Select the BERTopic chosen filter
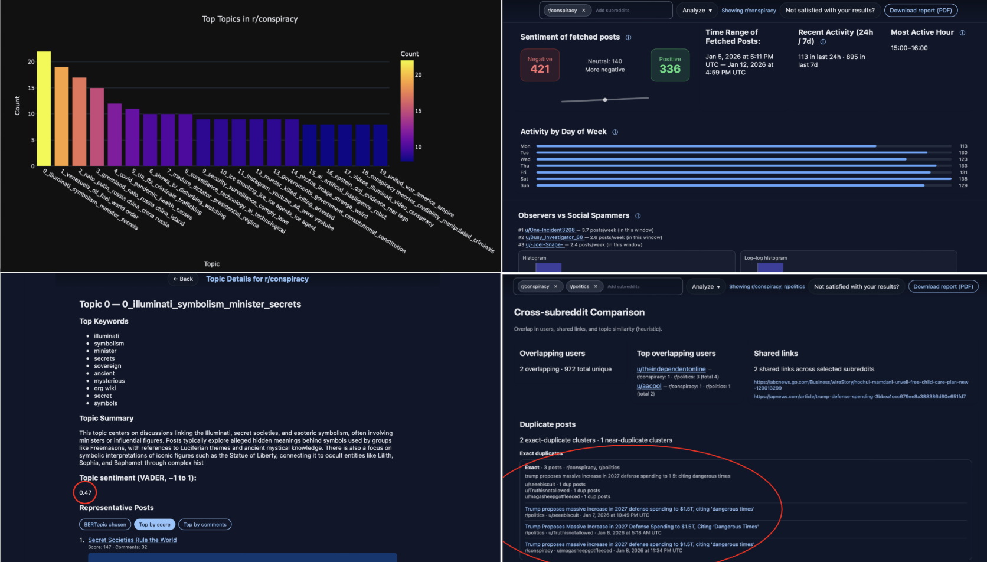The width and height of the screenshot is (987, 562). pos(105,524)
